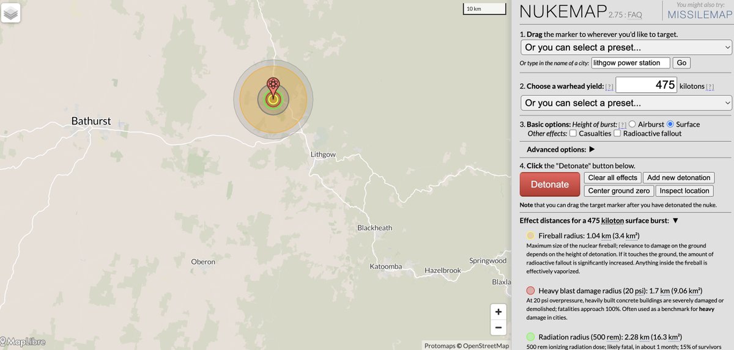Click the Fireball radius color swatch
This screenshot has height=350, width=734.
[530, 235]
